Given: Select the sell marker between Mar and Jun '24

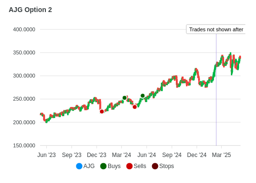Looking at the screenshot, I should [135, 107].
